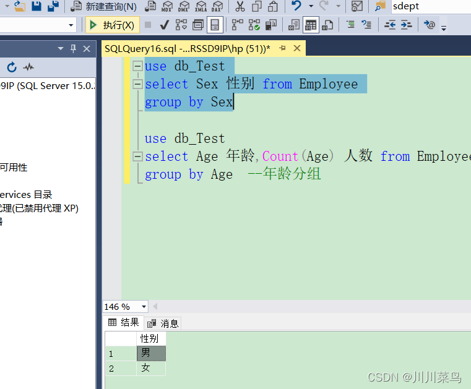The height and width of the screenshot is (389, 471).
Task: Open a new MDX query
Action: click(167, 6)
